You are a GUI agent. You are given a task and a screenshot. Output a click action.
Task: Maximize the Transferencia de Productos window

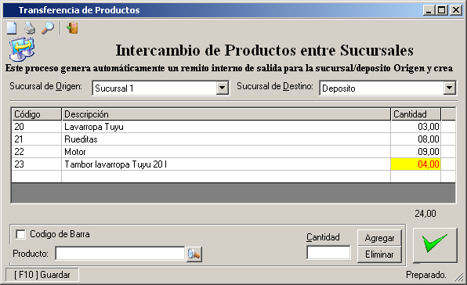(x=442, y=10)
